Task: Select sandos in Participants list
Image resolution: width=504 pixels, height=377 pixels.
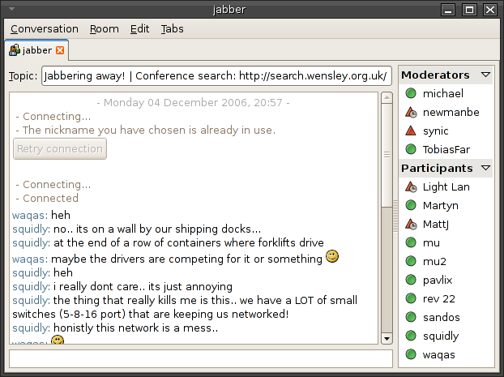Action: pyautogui.click(x=446, y=317)
